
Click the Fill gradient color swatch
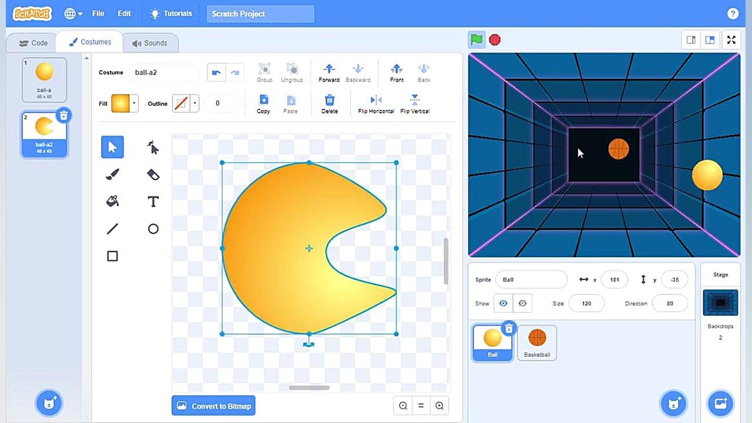pos(120,103)
